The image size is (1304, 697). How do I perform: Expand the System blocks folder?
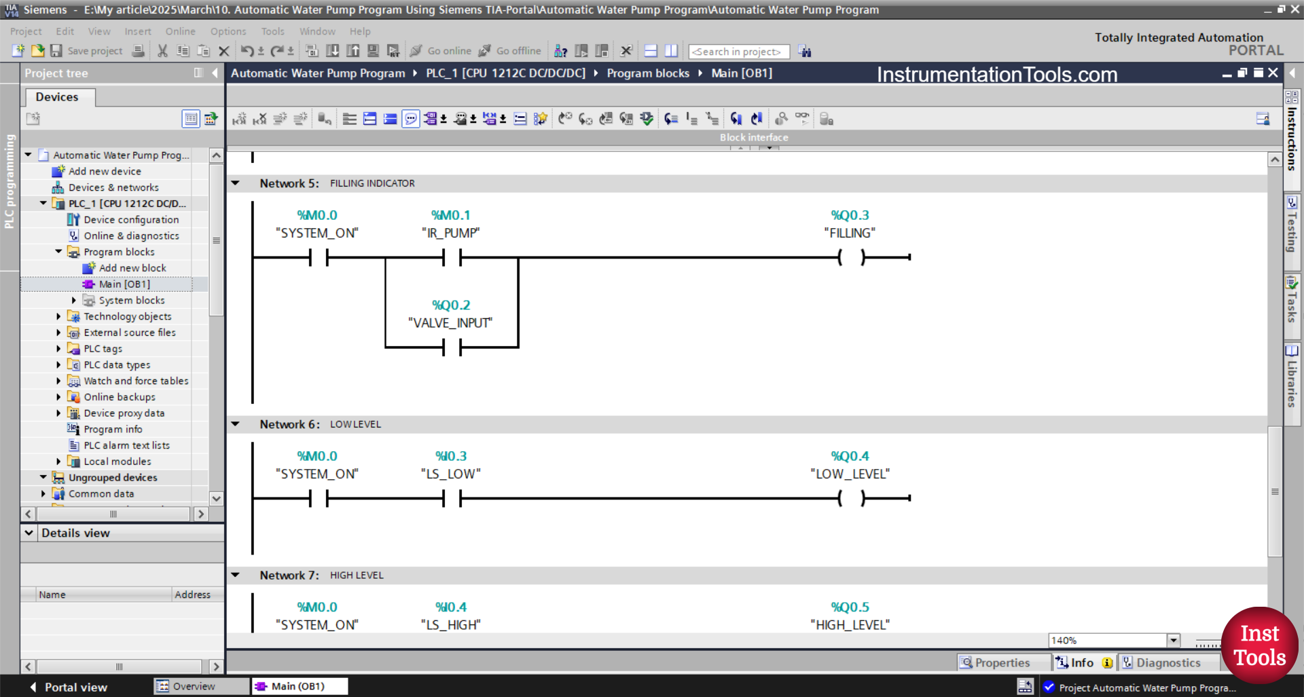(75, 300)
